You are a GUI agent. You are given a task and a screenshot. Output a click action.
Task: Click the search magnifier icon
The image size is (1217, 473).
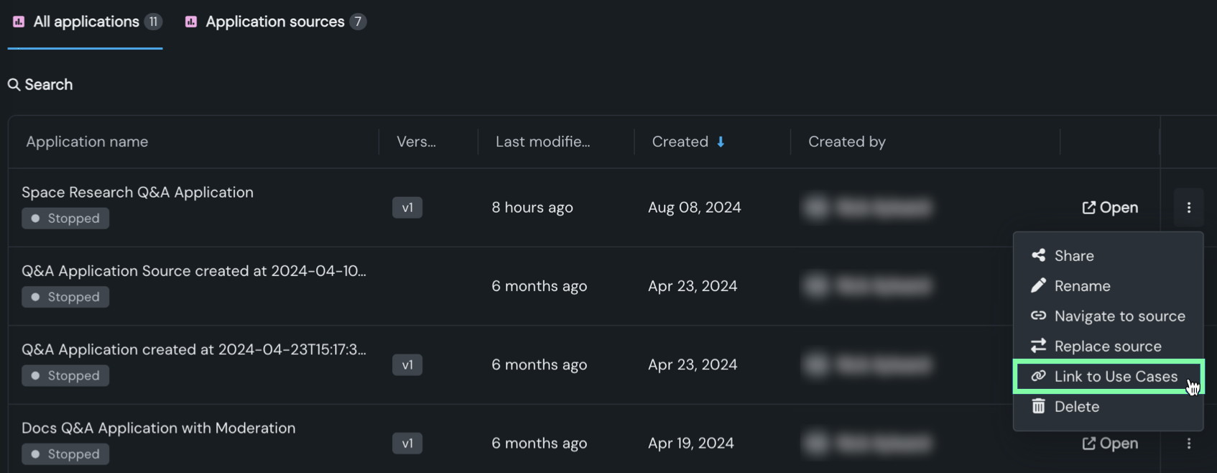(x=14, y=85)
